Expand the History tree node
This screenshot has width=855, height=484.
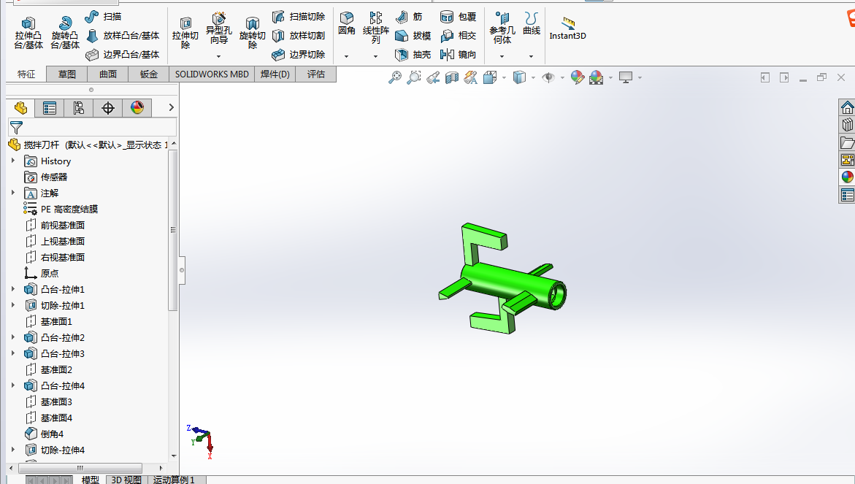point(13,161)
